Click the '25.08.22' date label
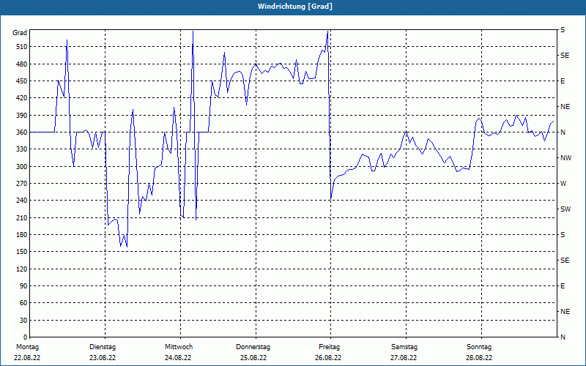Screen dimensions: 586x366 coord(253,358)
